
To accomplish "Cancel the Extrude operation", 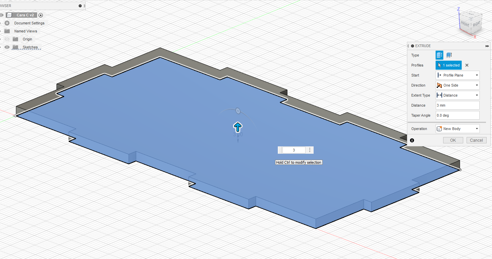I will [476, 140].
